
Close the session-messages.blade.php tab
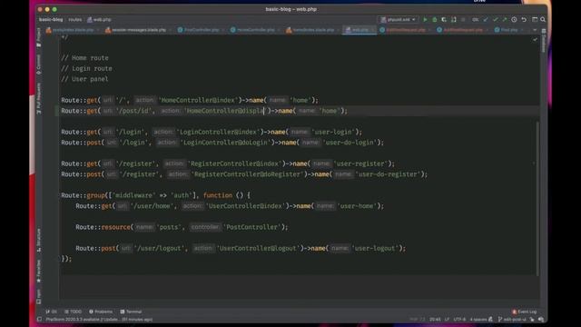(x=171, y=30)
